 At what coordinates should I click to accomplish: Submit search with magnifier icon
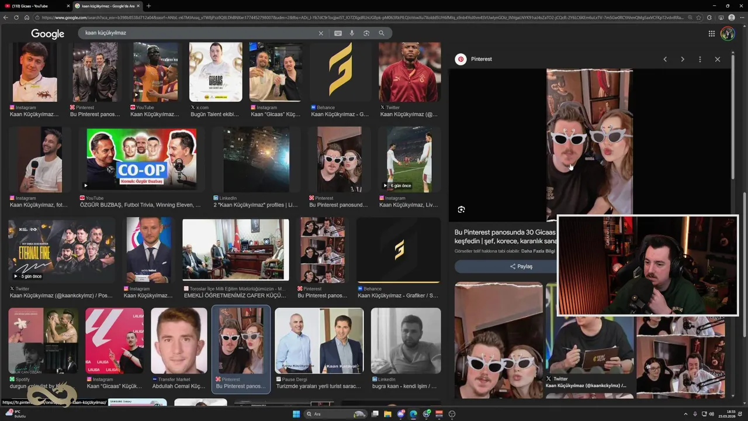[382, 33]
